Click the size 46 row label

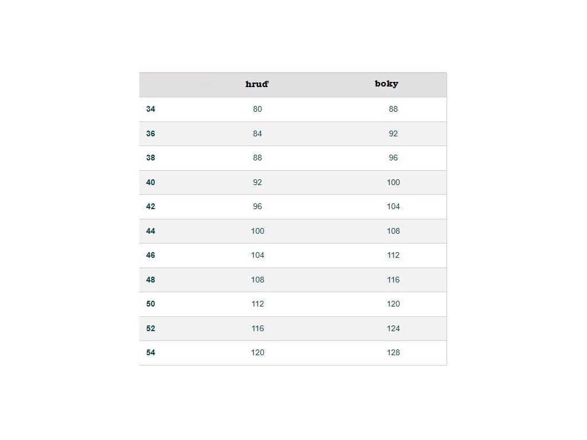[151, 256]
